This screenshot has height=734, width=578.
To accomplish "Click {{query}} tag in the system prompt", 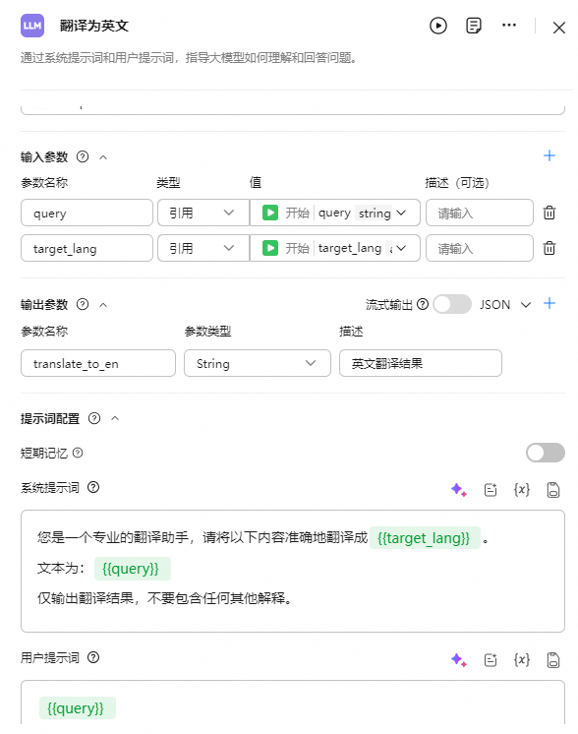I will (x=132, y=569).
